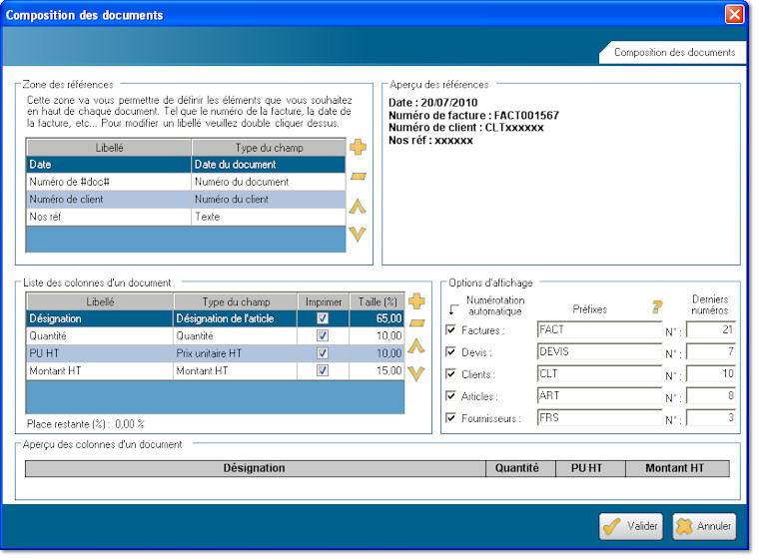Add a document column with plus icon
759x559 pixels.
pos(416,301)
